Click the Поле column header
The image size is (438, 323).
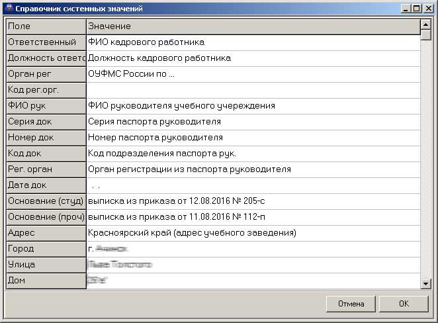click(46, 26)
